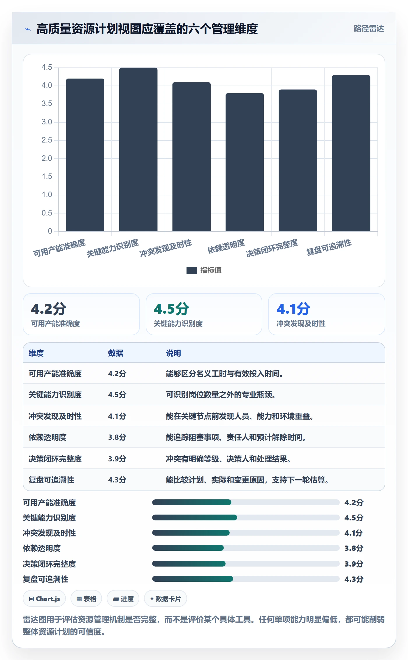This screenshot has width=408, height=660.
Task: Click the description 可识别岗位数量之外的专业瓶颈。
Action: [x=221, y=395]
